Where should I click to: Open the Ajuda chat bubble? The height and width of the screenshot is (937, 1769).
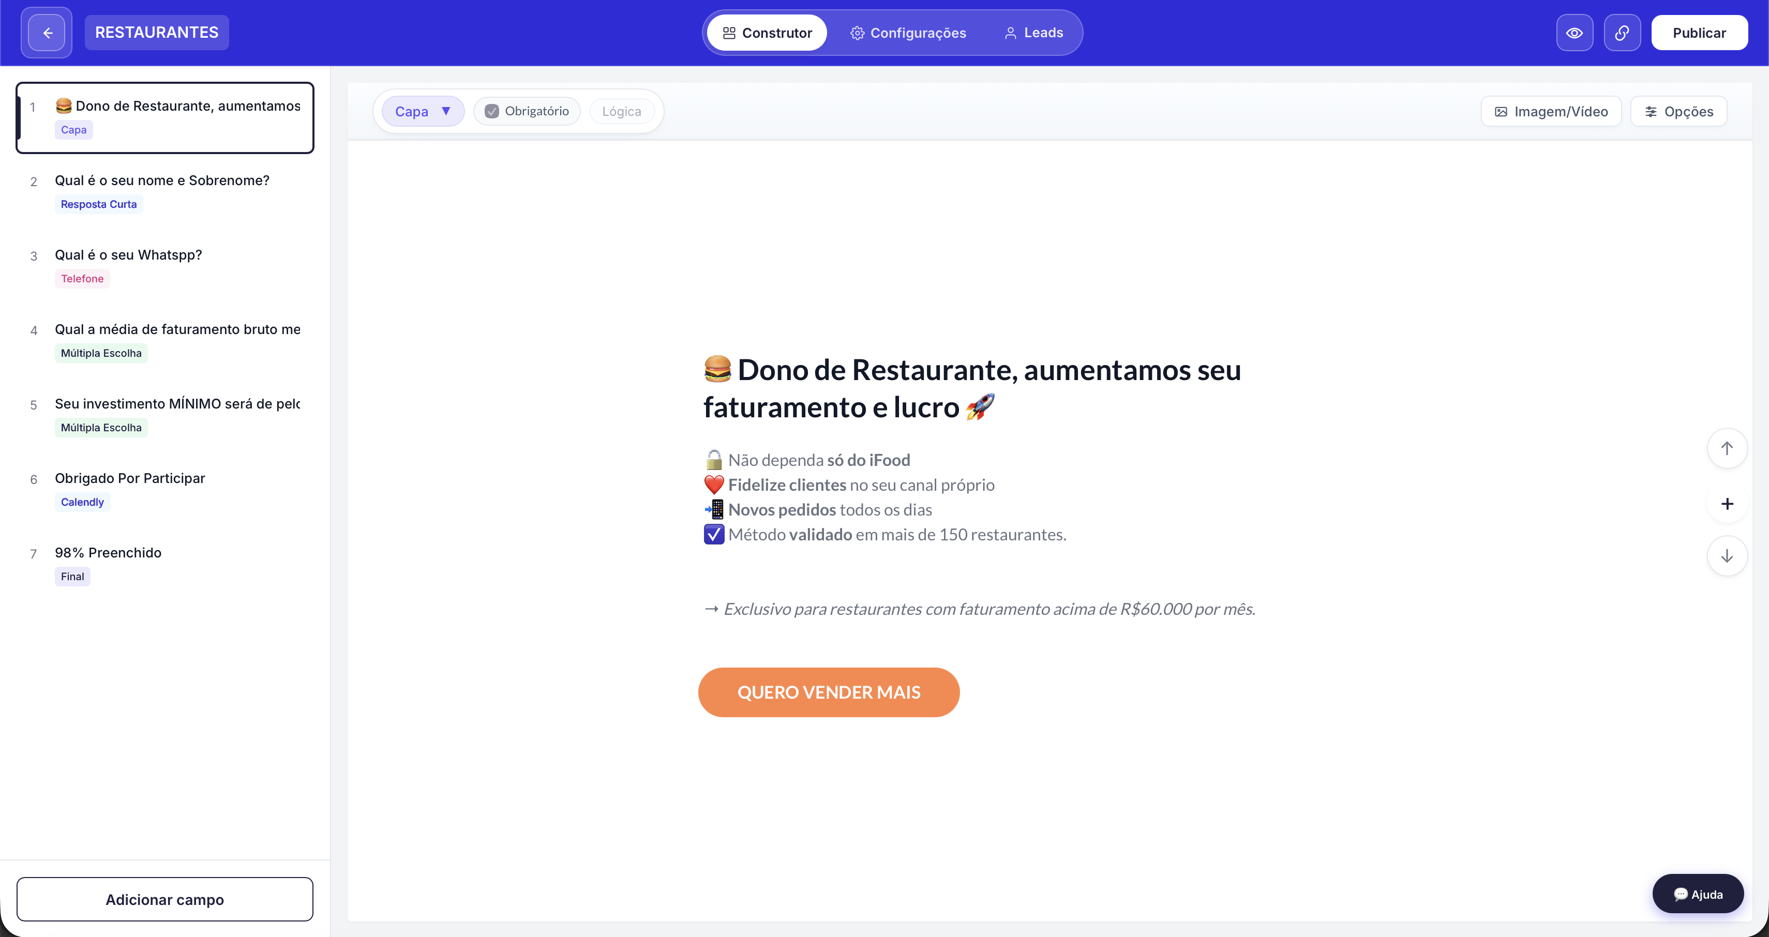[x=1697, y=894]
